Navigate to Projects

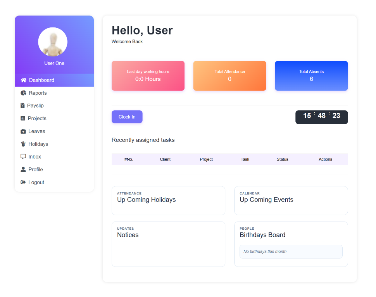coord(54,118)
